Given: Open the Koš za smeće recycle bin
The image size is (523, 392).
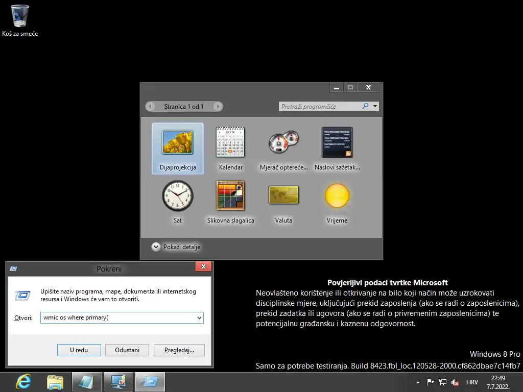Looking at the screenshot, I should pyautogui.click(x=20, y=20).
